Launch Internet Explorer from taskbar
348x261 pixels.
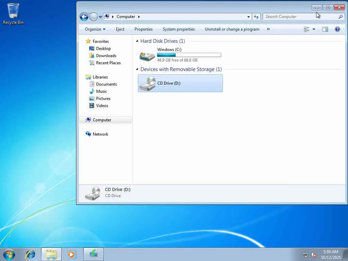(x=31, y=254)
